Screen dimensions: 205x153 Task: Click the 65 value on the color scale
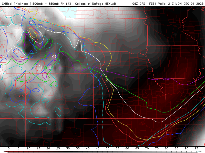point(137,148)
